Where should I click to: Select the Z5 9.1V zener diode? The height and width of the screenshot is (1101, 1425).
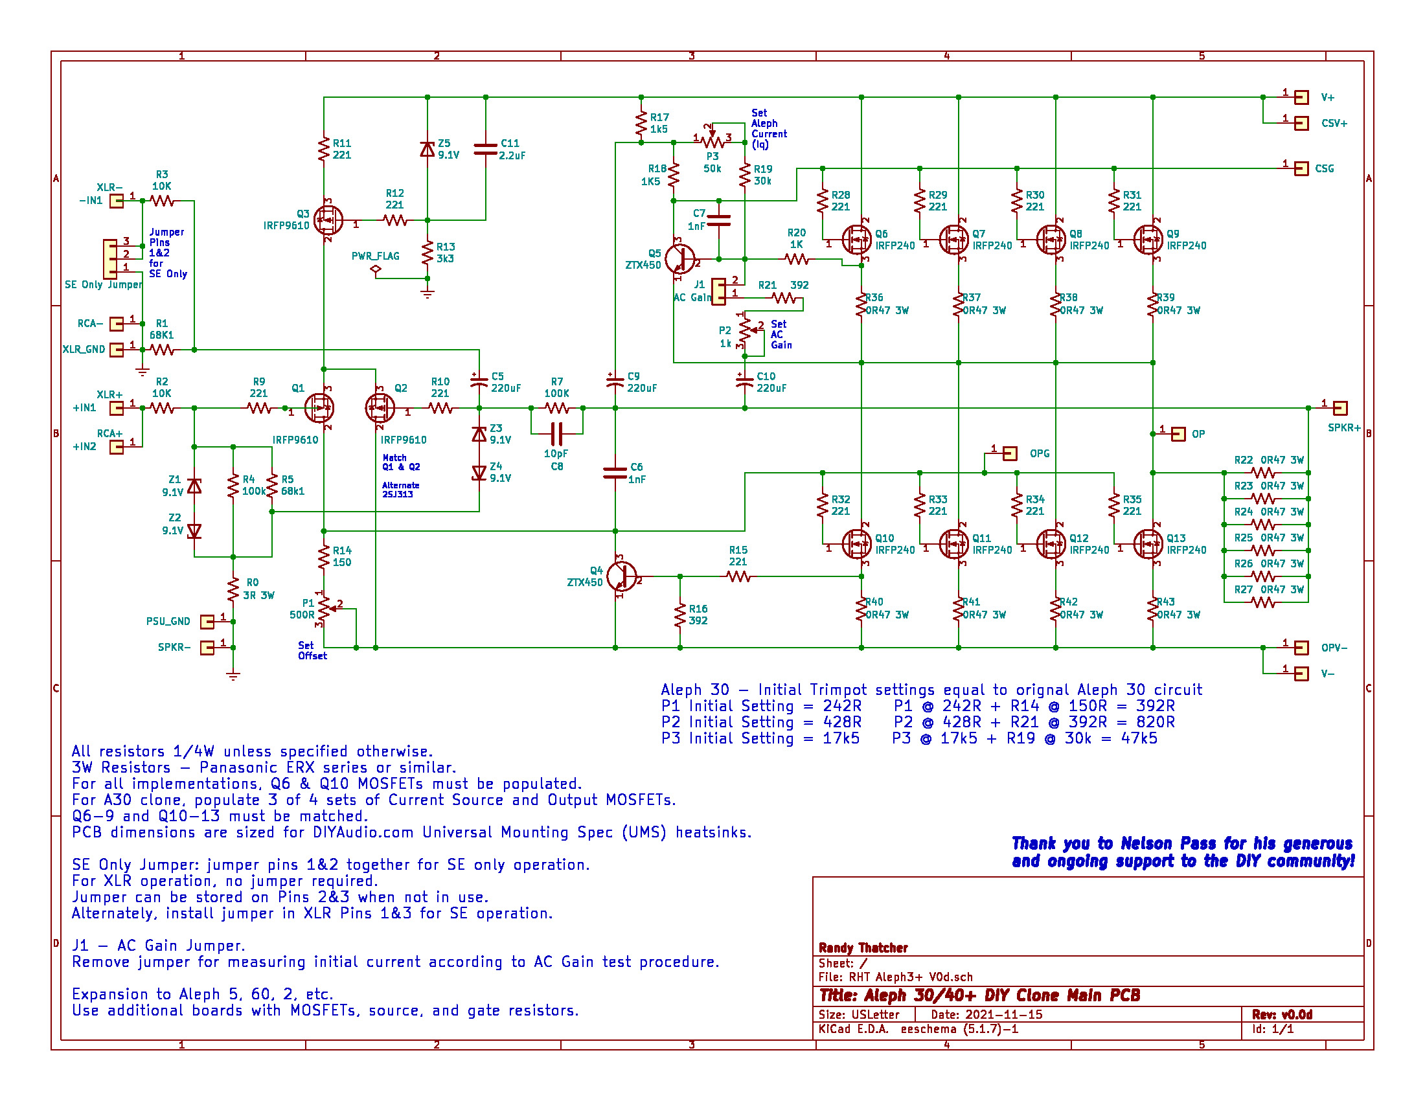[x=427, y=150]
